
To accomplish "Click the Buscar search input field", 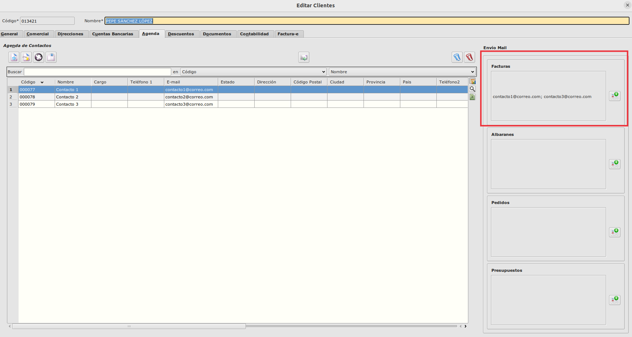I will [97, 72].
